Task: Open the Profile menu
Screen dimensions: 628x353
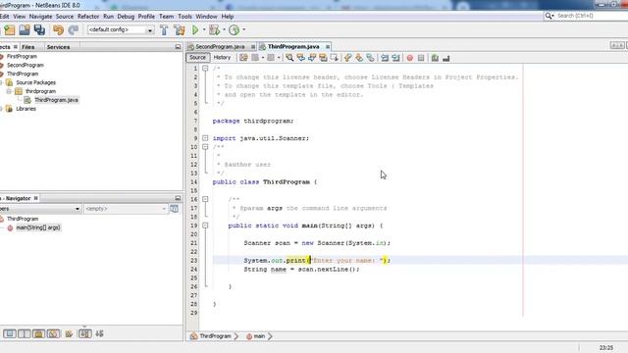Action: tap(146, 17)
